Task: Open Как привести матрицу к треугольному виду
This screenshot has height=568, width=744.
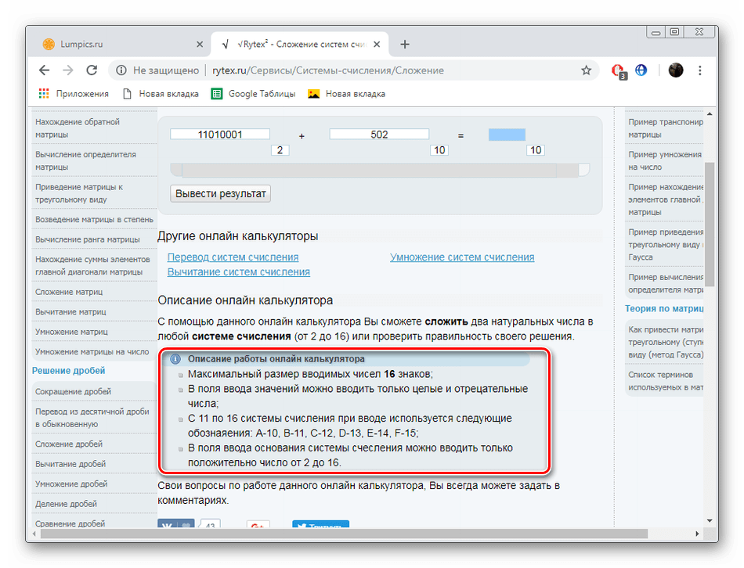Action: pyautogui.click(x=664, y=342)
